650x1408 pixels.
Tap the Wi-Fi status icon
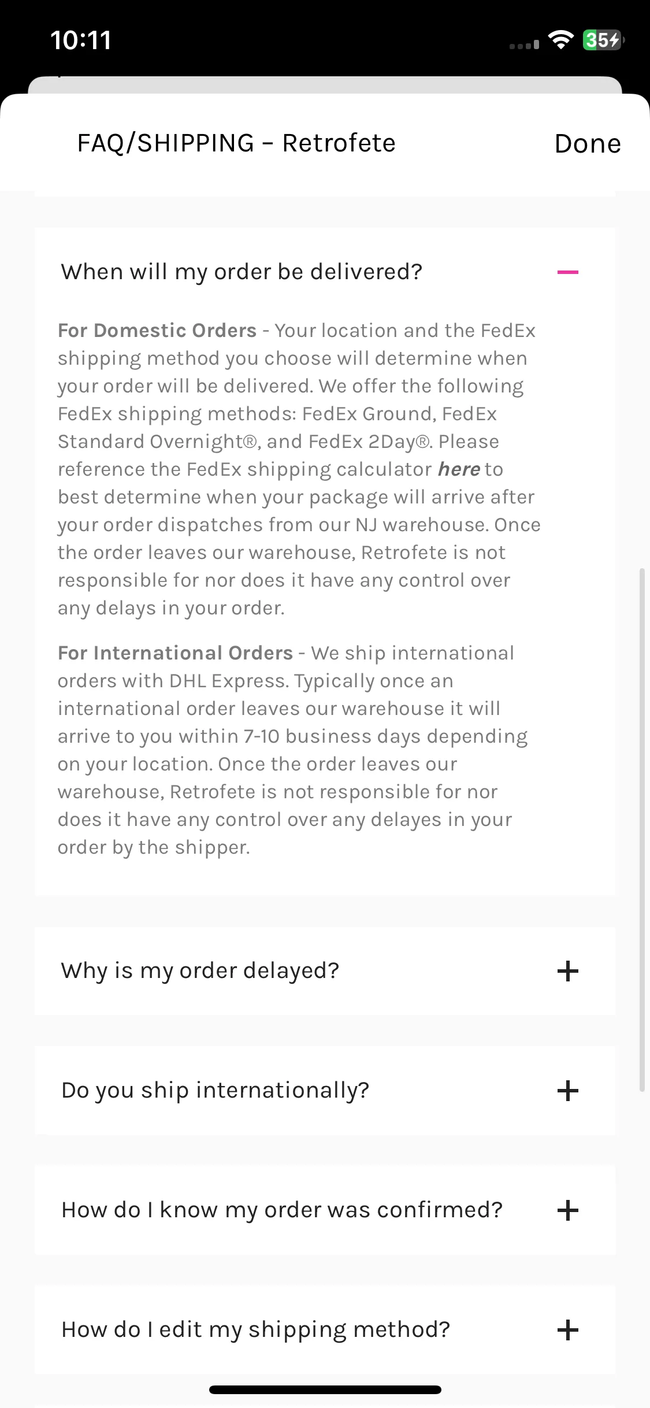click(x=560, y=40)
